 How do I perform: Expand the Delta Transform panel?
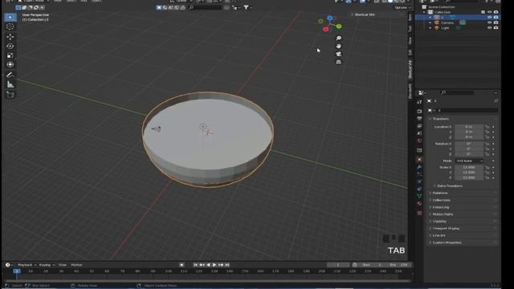(449, 185)
